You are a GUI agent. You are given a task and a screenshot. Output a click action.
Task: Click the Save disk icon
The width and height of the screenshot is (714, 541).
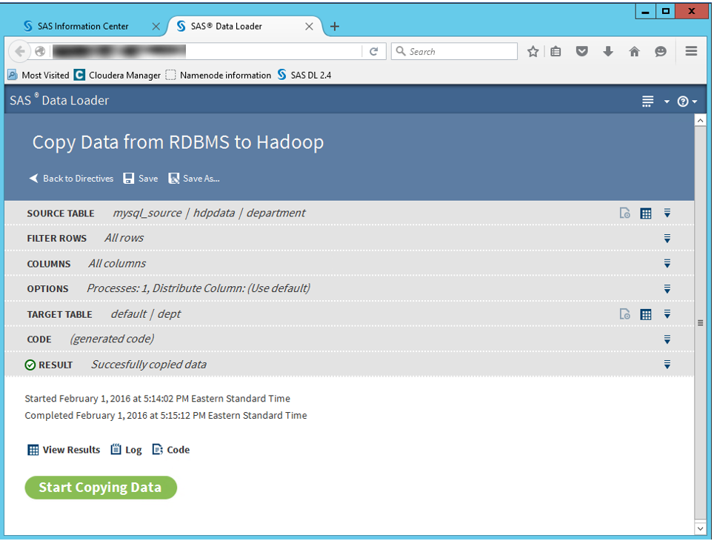[x=128, y=178]
